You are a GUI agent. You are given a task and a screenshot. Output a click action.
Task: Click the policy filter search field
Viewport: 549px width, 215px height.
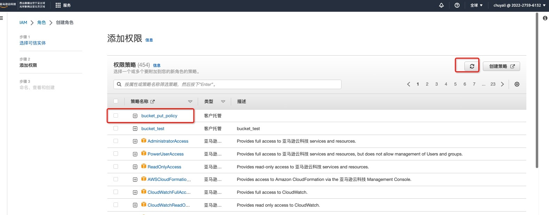227,84
